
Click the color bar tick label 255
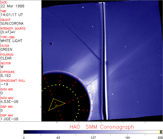(x=160, y=138)
